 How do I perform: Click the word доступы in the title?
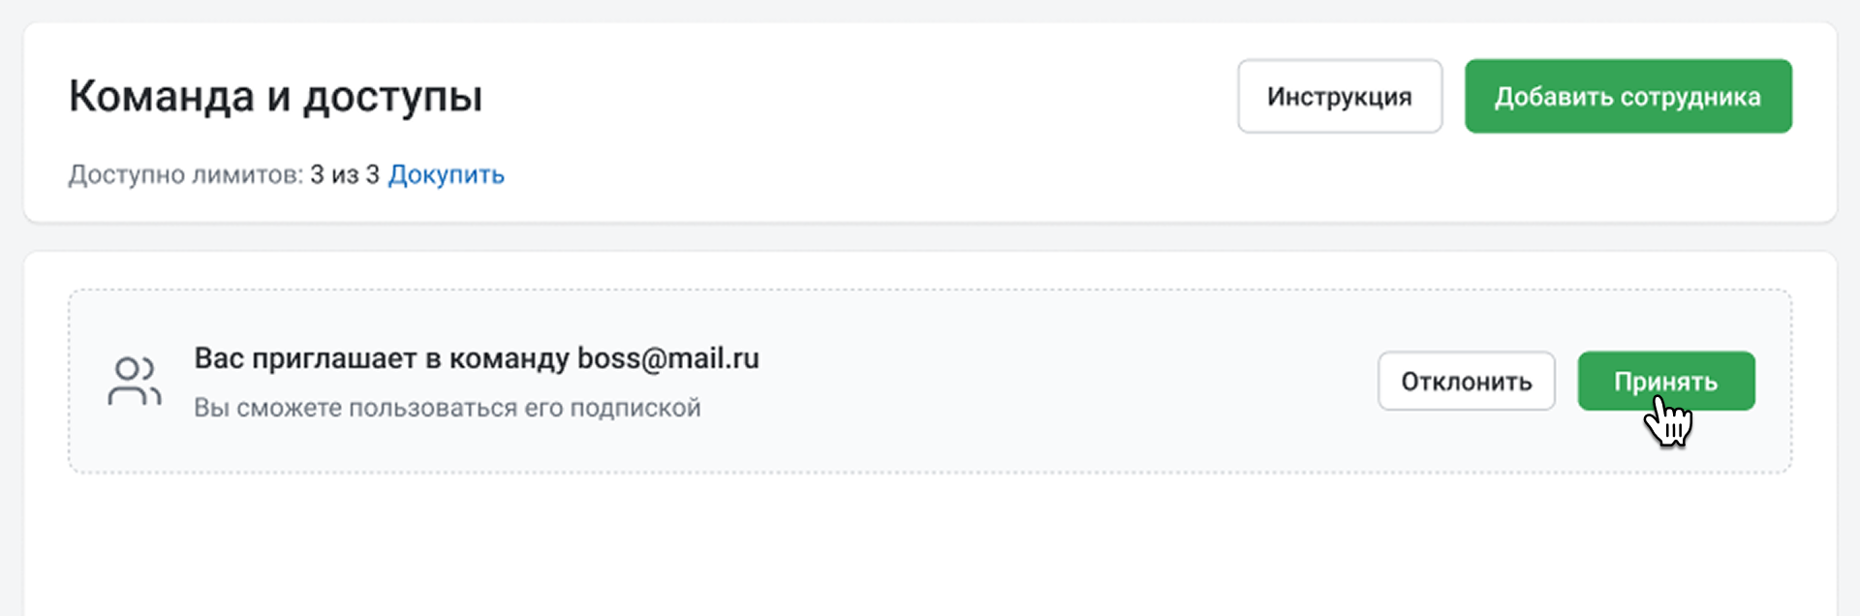point(392,97)
